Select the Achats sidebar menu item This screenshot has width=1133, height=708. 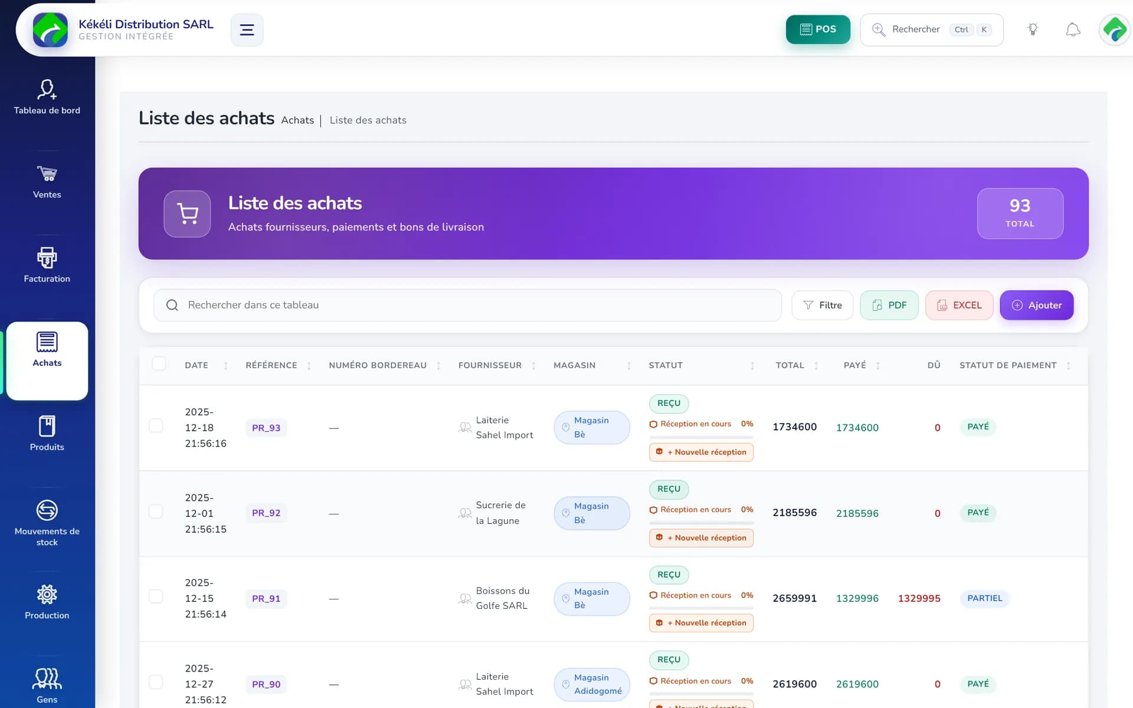47,360
